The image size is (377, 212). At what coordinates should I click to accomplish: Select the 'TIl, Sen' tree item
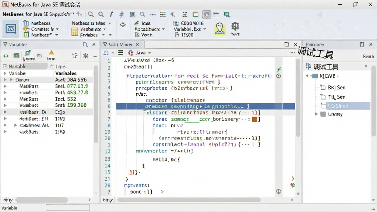pyautogui.click(x=333, y=97)
